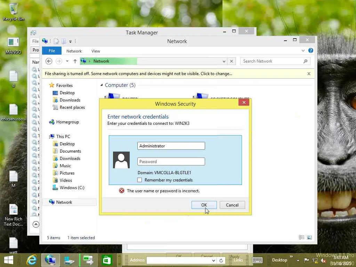Open Task Manager File menu
Screen dimensions: 356x267
[x=35, y=41]
